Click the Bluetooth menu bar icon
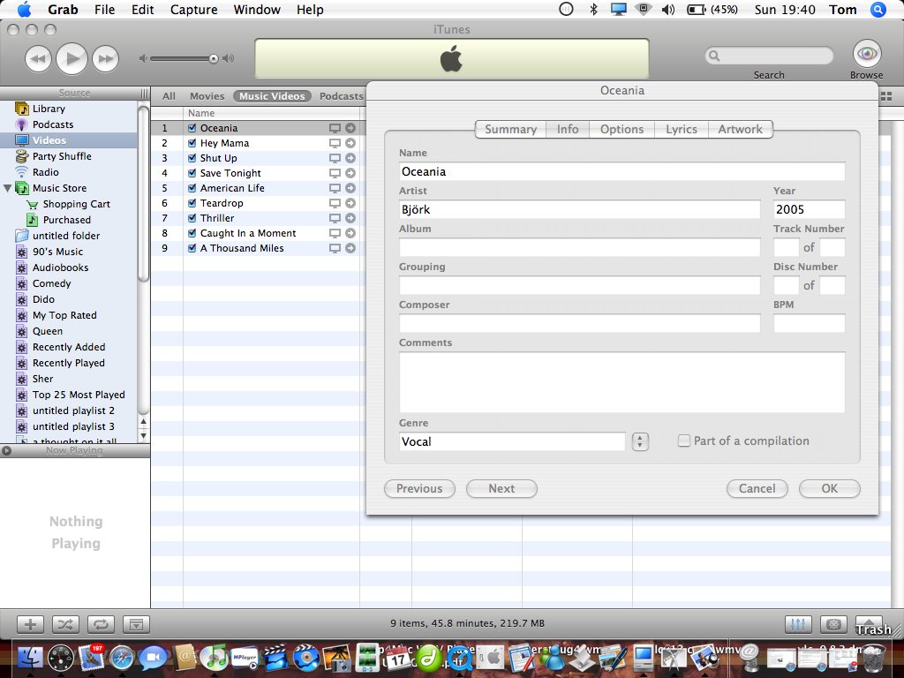The width and height of the screenshot is (904, 678). coord(593,9)
